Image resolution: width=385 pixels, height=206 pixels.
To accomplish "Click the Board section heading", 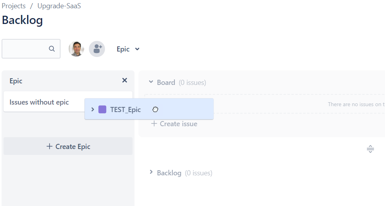I will [x=166, y=83].
